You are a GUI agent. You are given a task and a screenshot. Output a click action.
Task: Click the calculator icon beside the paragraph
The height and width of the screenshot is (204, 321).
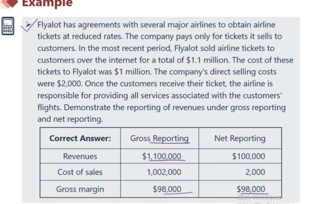8,26
